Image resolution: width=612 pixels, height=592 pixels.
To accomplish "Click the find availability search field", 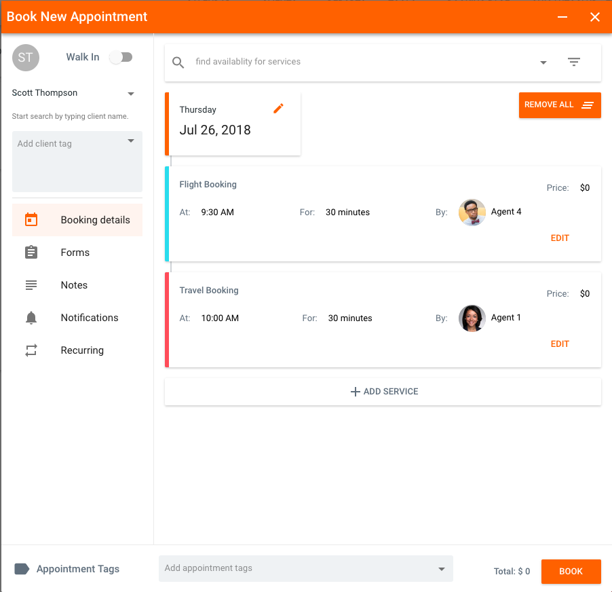I will coord(363,62).
